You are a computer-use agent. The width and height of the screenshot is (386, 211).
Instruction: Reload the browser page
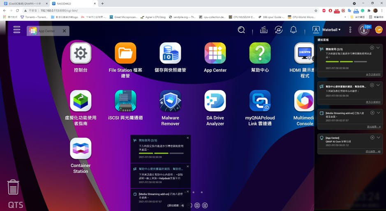(17, 11)
